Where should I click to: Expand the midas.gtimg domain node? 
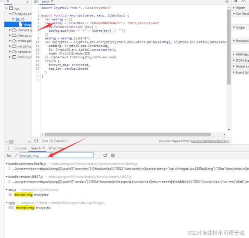(x=10, y=41)
